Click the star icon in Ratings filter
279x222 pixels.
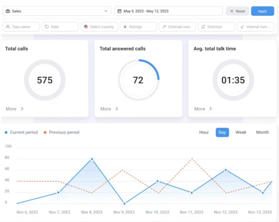(125, 27)
